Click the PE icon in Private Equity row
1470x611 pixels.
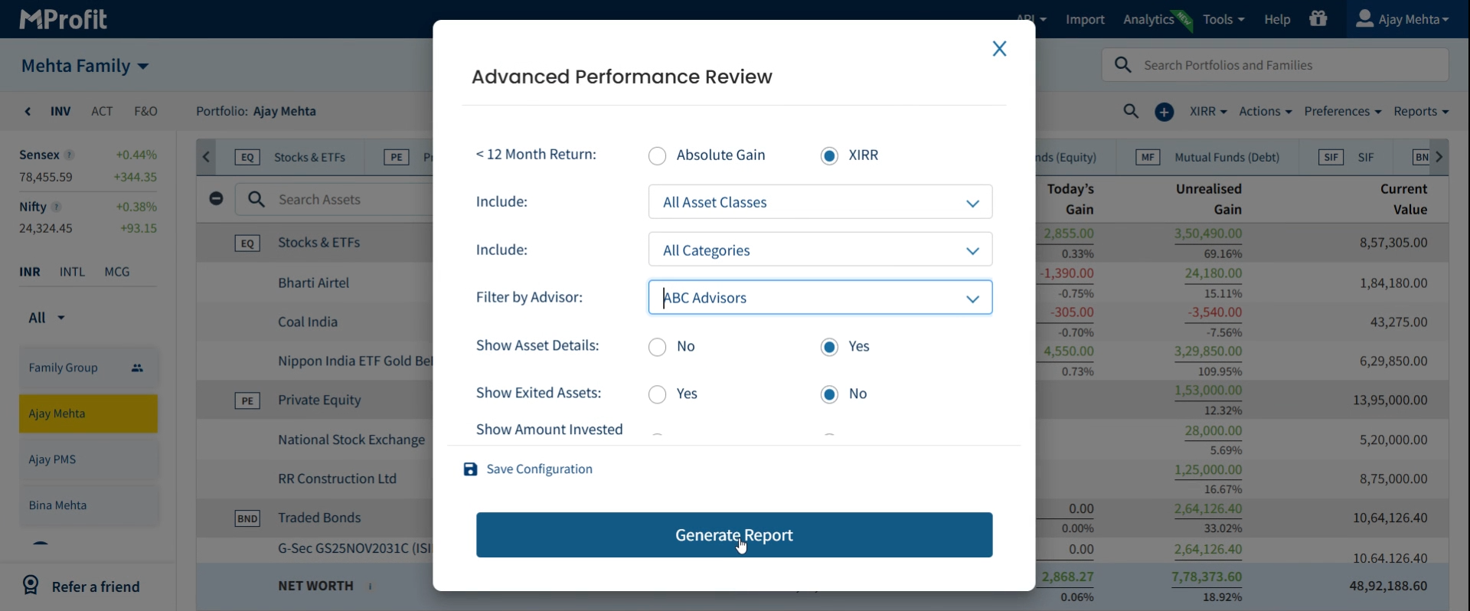pos(247,400)
